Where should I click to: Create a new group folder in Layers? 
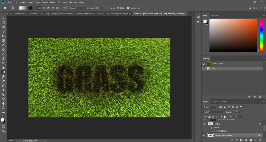click(250, 140)
